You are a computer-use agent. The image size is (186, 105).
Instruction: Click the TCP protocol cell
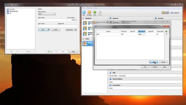click(x=124, y=34)
